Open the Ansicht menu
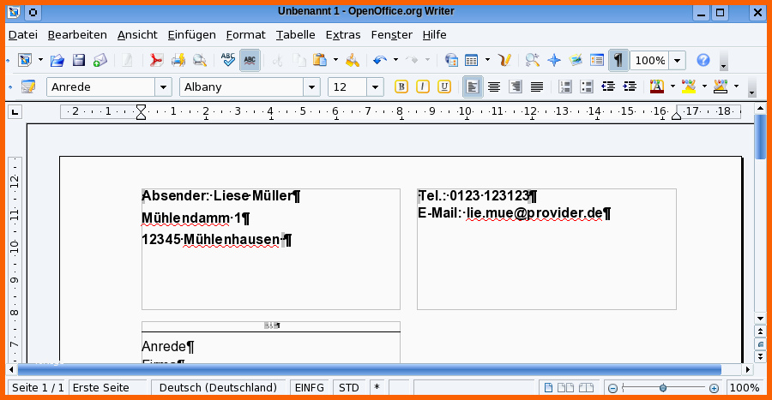Screen dimensions: 772x400 (137, 35)
